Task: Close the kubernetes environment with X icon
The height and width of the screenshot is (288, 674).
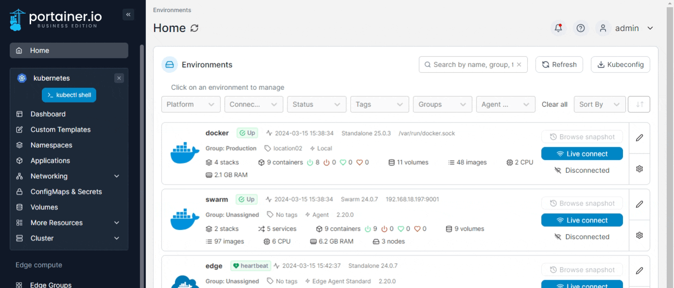Action: (x=119, y=78)
